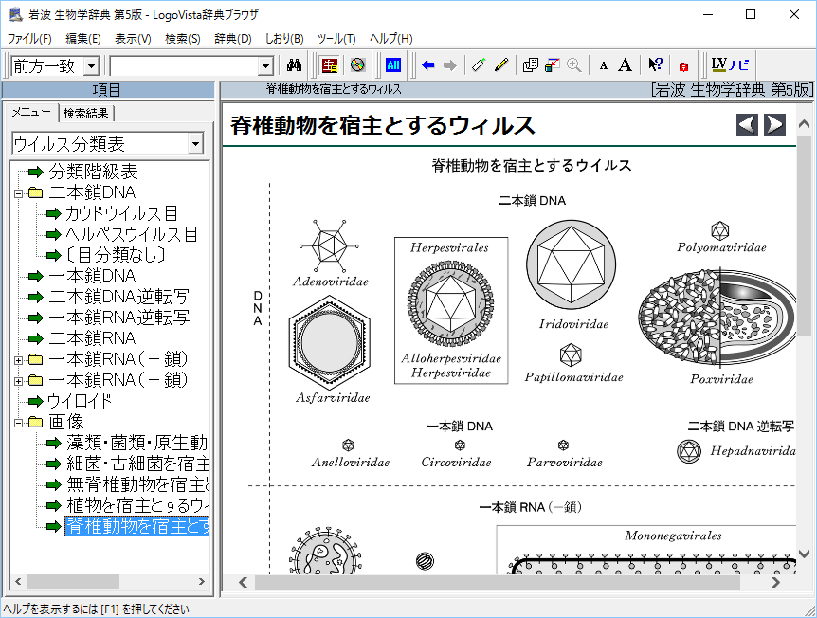Click the large A increase font size icon
817x618 pixels.
coord(625,65)
